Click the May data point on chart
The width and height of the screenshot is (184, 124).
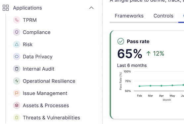(172, 85)
